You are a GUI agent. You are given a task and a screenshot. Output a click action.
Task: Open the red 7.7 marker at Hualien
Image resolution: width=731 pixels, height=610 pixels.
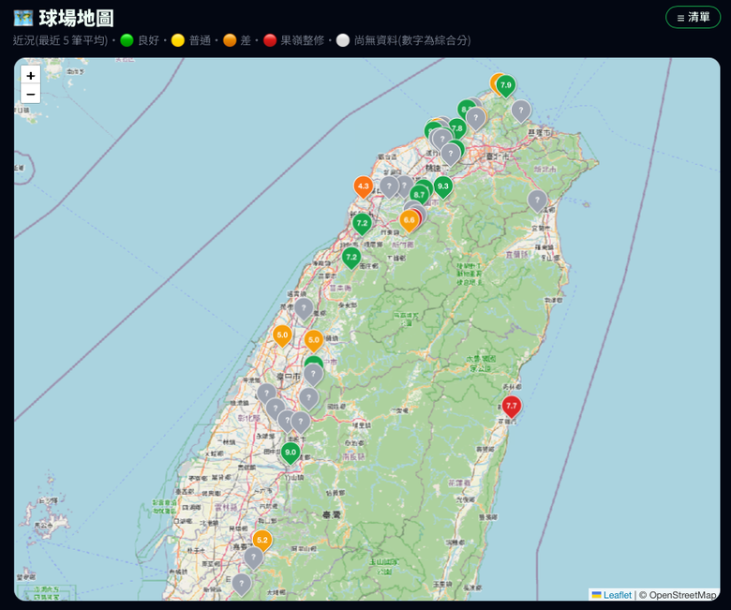click(x=512, y=407)
